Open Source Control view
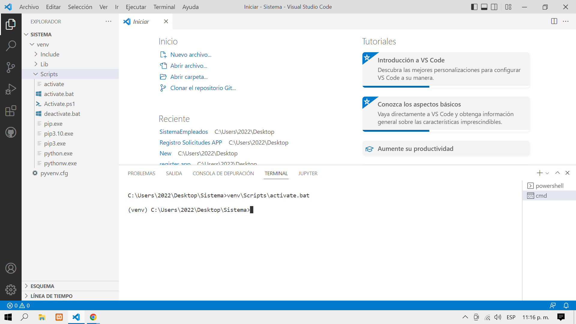Screen dimensions: 576x324 point(11,67)
